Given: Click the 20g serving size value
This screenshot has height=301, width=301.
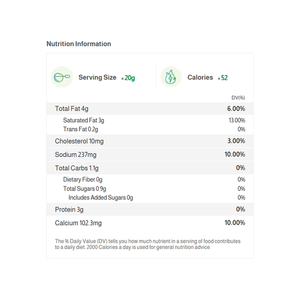Looking at the screenshot, I should pyautogui.click(x=129, y=78).
